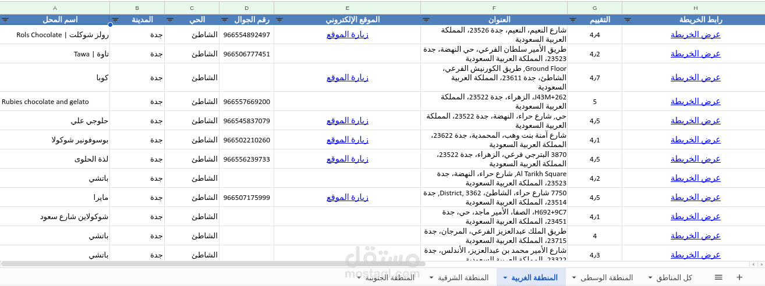Screen dimensions: 765x286
Task: Switch to the المنطقة الوسطى sheet tab
Action: pyautogui.click(x=607, y=277)
